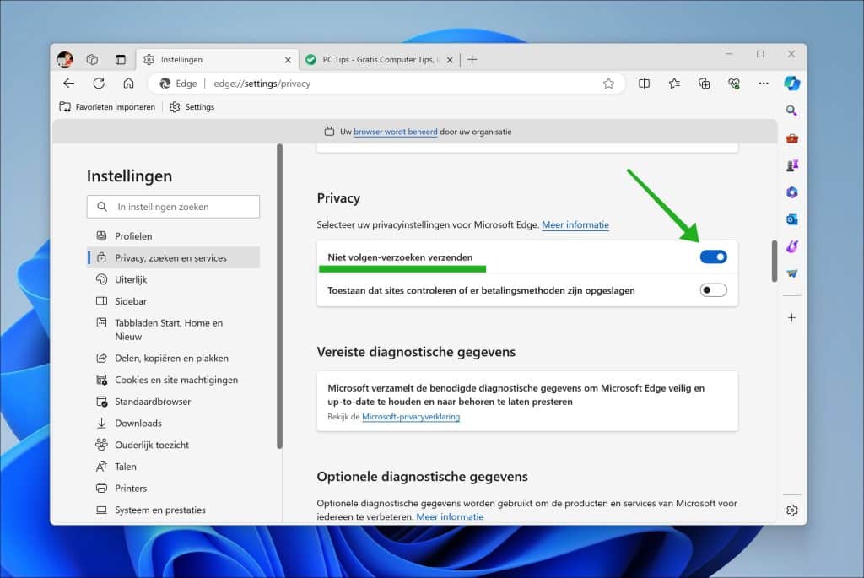Click the main settings page scrollbar
Screen dimensions: 864x578
point(775,262)
